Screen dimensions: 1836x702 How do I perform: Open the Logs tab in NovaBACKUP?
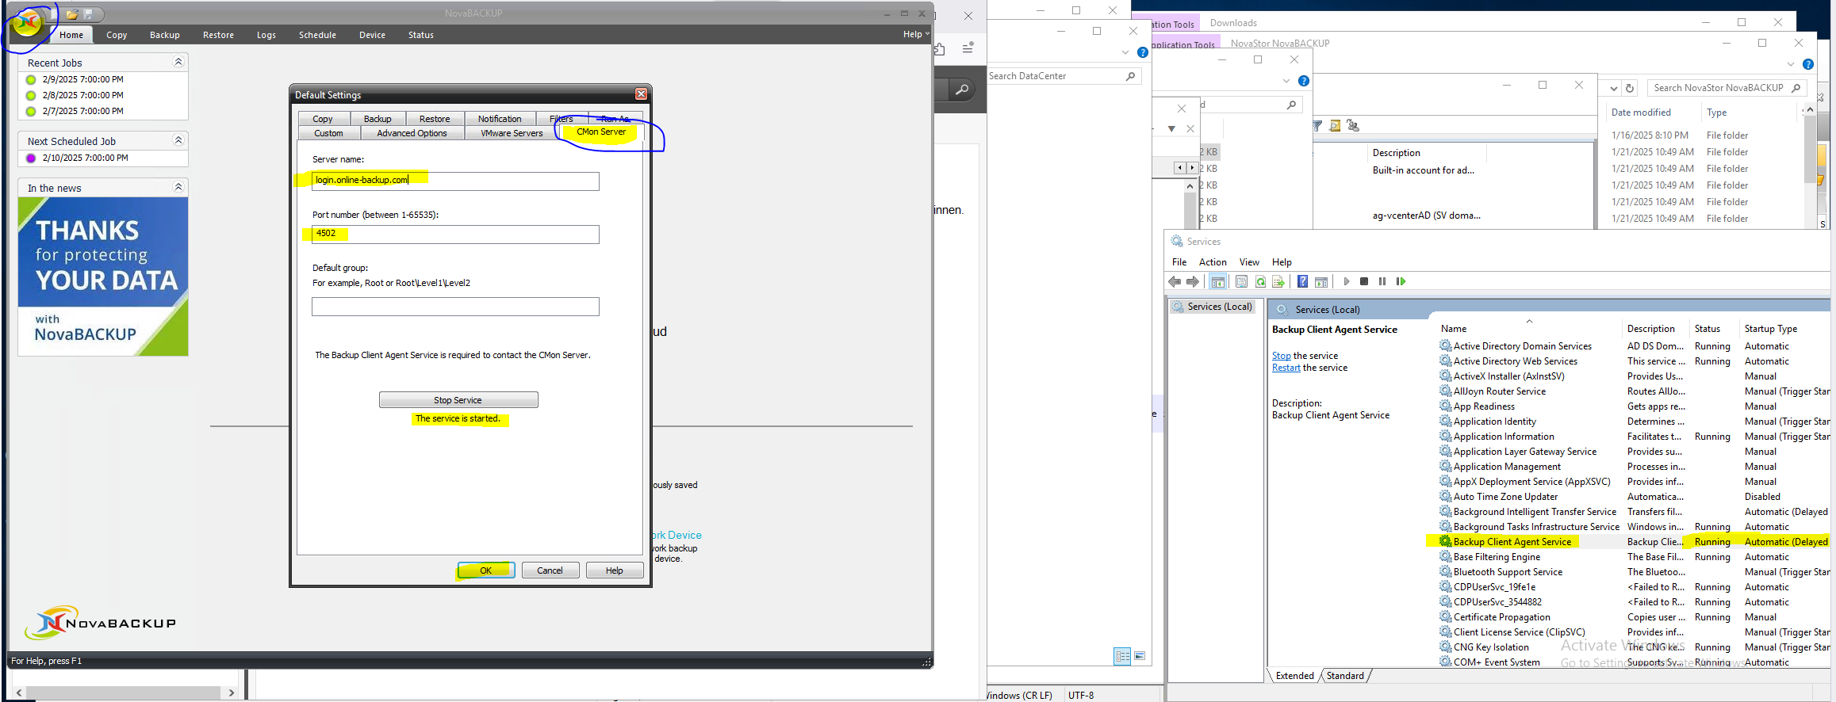pos(266,35)
